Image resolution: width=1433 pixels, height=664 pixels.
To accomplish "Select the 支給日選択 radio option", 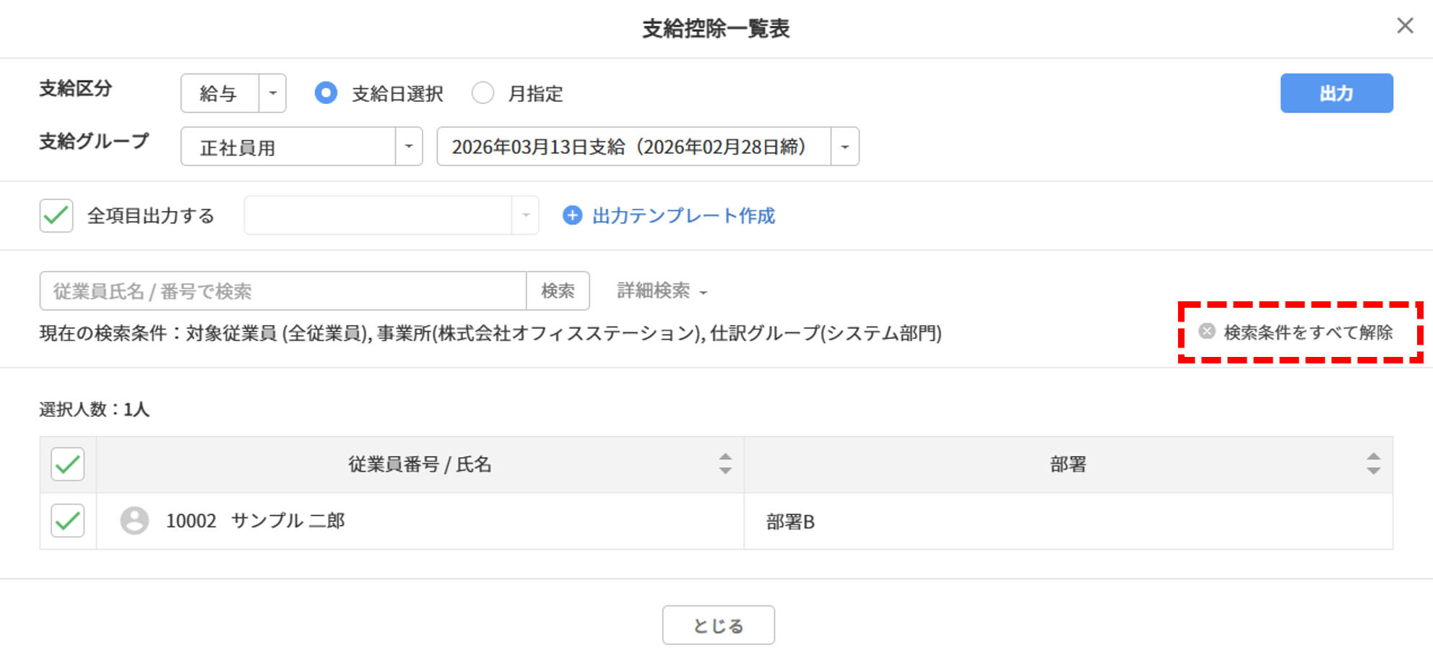I will pyautogui.click(x=326, y=93).
